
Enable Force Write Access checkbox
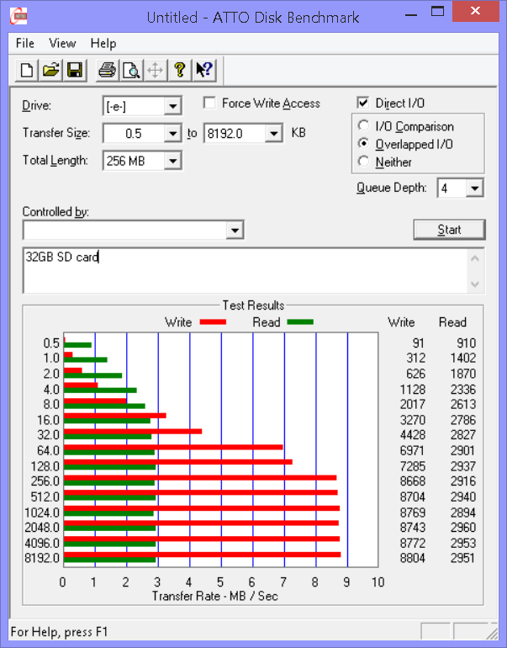point(209,103)
